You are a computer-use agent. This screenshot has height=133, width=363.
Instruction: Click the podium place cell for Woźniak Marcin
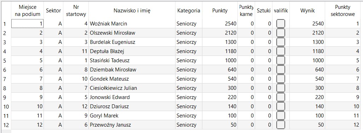[27, 24]
